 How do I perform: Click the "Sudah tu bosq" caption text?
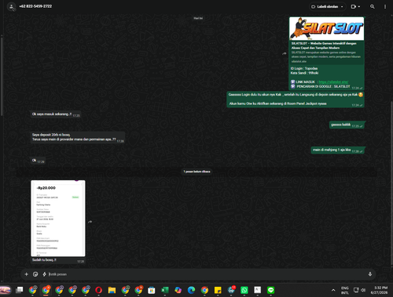pos(44,260)
